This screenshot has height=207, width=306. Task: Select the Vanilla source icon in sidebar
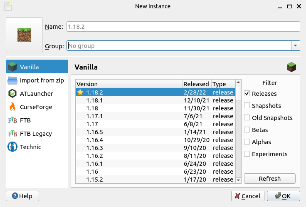(x=13, y=67)
